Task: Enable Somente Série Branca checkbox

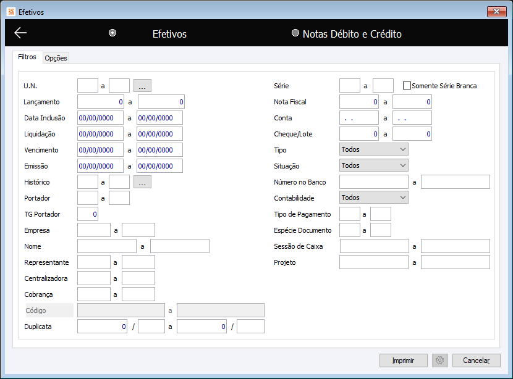Action: [407, 86]
